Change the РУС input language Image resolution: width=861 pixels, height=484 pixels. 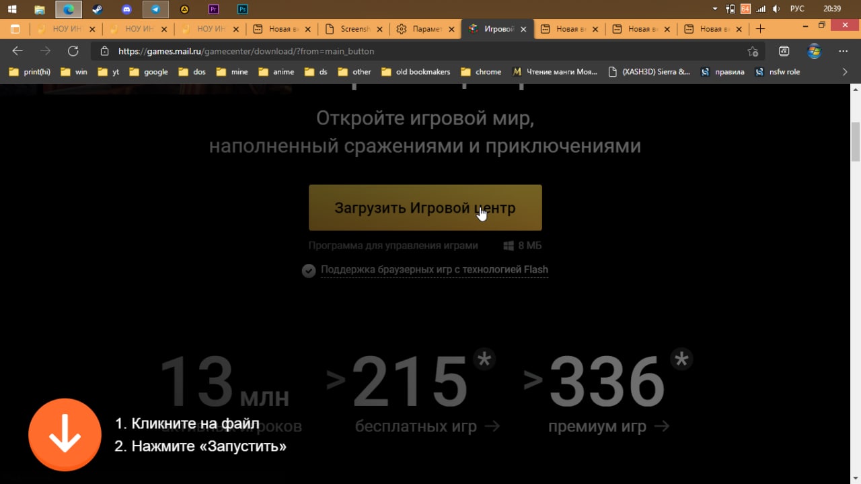click(x=797, y=9)
